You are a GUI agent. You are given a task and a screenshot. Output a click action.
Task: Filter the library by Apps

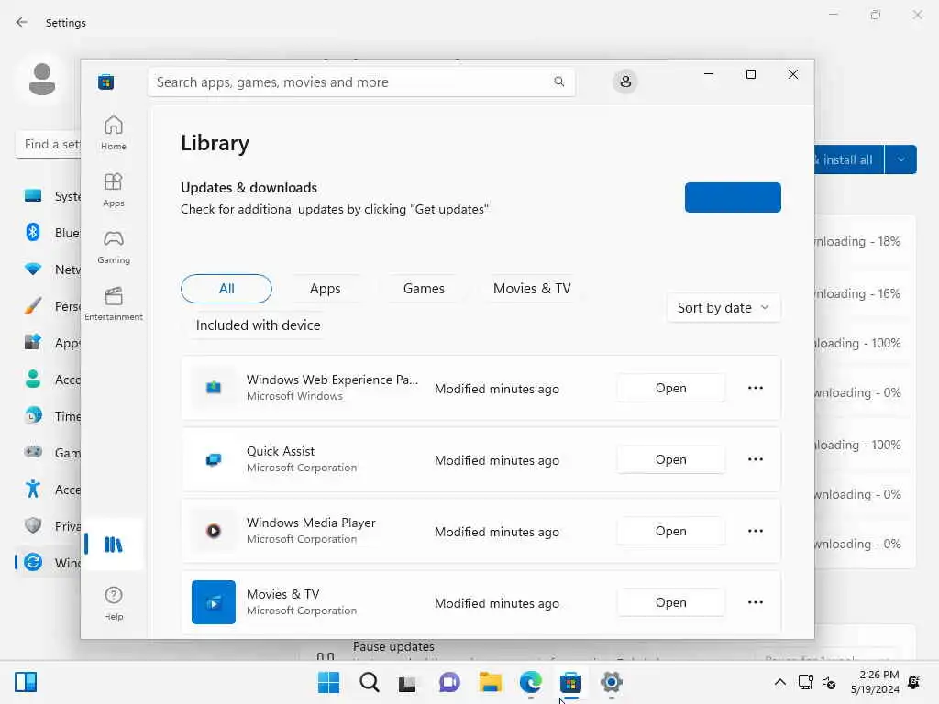tap(326, 289)
